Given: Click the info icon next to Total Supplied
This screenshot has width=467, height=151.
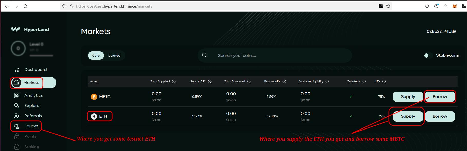Looking at the screenshot, I should 174,81.
